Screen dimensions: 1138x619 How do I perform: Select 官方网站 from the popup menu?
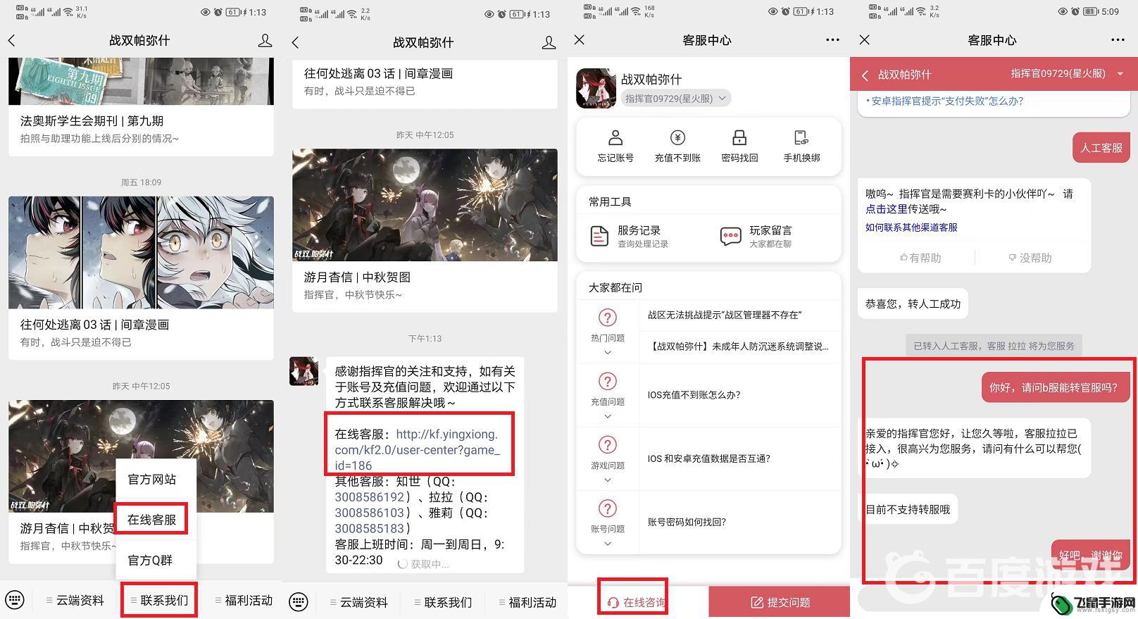tap(152, 480)
